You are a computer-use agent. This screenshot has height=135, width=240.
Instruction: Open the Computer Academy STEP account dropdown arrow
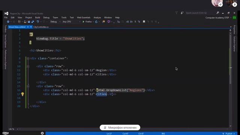tap(231, 18)
